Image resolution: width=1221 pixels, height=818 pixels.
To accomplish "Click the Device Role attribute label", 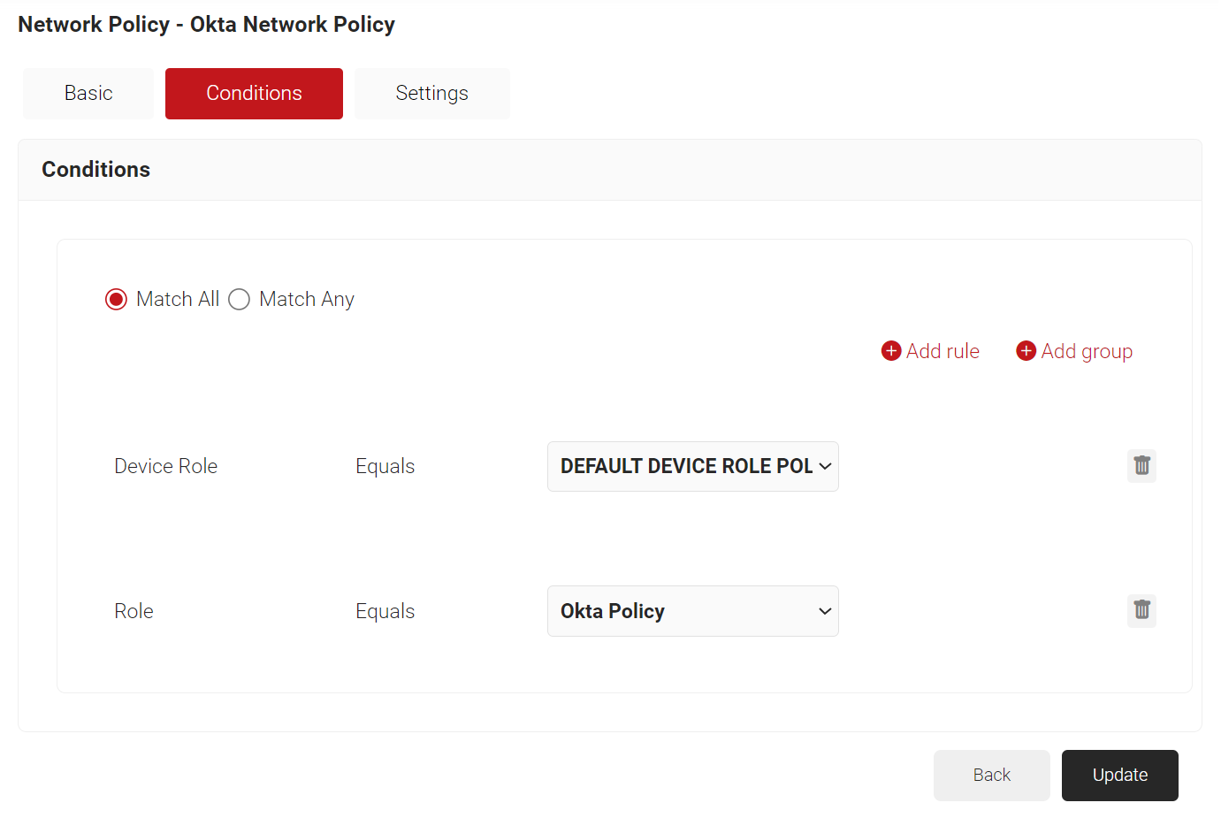I will (166, 466).
